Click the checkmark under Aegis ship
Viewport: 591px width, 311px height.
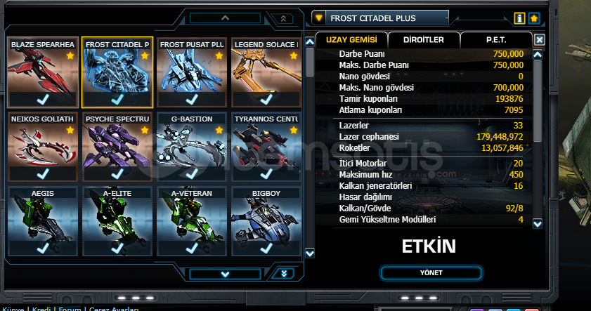pos(43,248)
